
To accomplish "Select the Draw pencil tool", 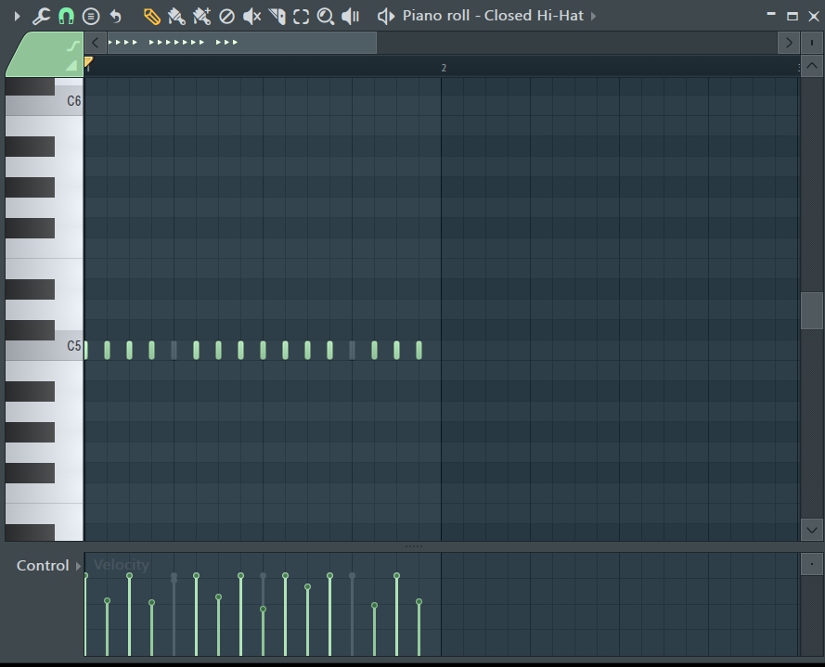I will (x=151, y=16).
